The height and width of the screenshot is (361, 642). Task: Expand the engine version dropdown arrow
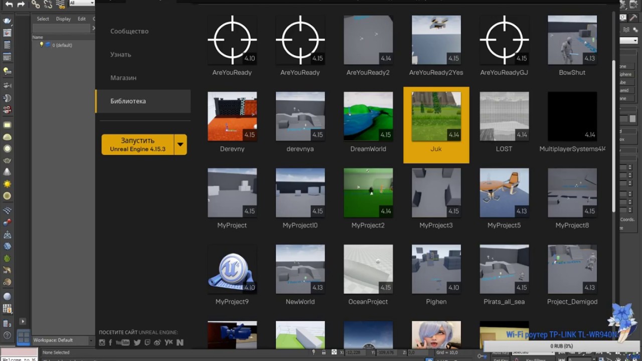[x=181, y=144]
